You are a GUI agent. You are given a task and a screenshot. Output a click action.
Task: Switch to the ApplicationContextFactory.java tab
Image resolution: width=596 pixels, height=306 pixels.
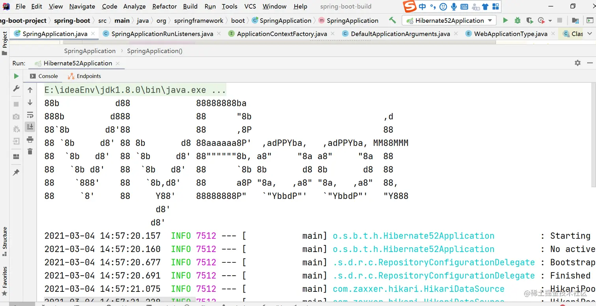tap(282, 34)
